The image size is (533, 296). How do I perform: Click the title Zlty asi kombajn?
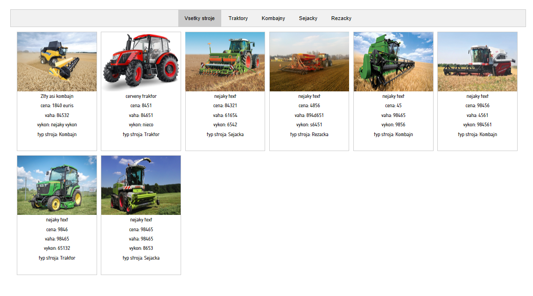coord(57,96)
